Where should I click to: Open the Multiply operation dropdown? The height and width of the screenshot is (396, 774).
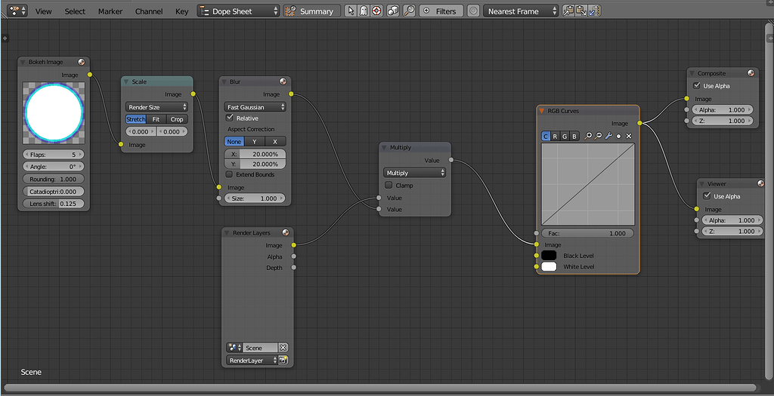(415, 173)
